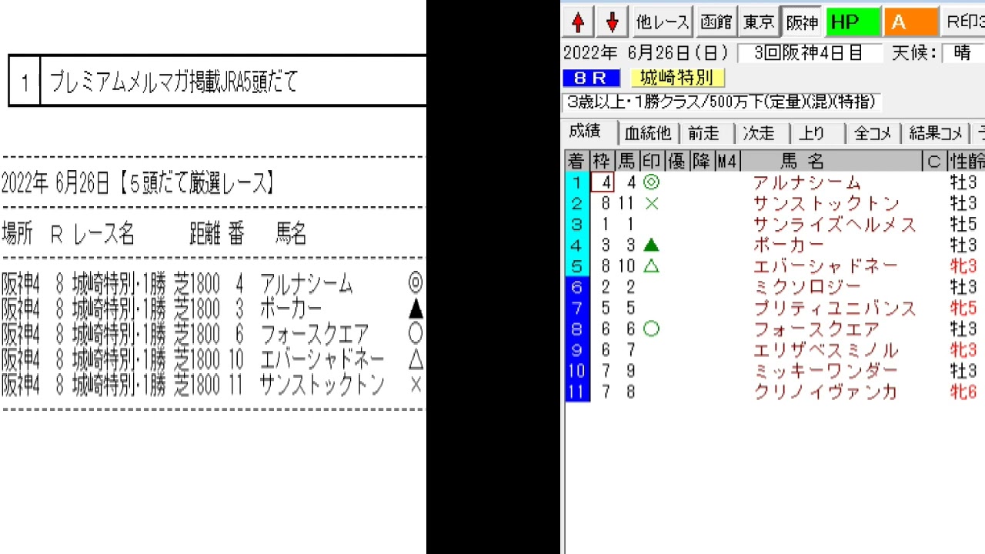
Task: Switch to the 東京 racecourse
Action: (x=758, y=22)
